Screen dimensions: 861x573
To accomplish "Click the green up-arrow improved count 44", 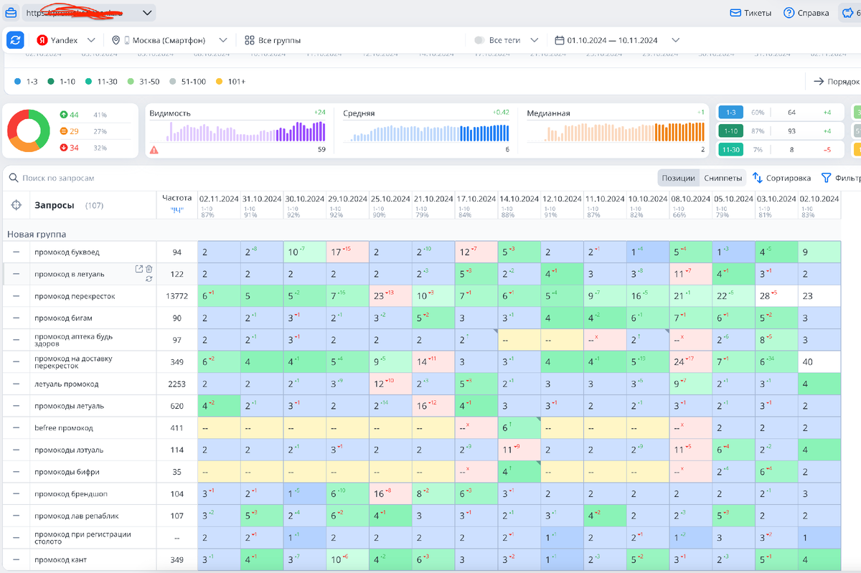I will (x=70, y=115).
